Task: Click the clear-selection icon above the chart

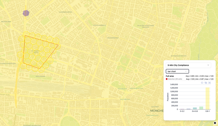Action: 210,83
